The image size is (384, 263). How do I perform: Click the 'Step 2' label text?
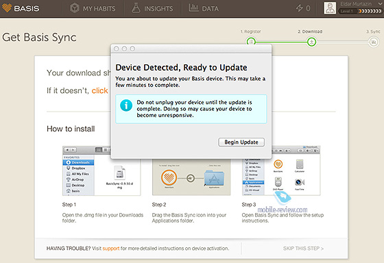click(159, 205)
